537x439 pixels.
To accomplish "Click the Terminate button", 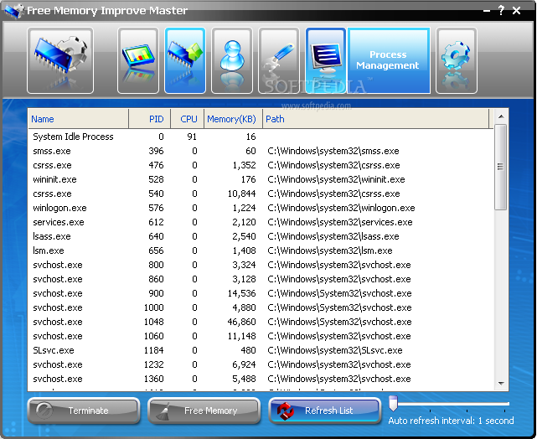I will pyautogui.click(x=84, y=411).
